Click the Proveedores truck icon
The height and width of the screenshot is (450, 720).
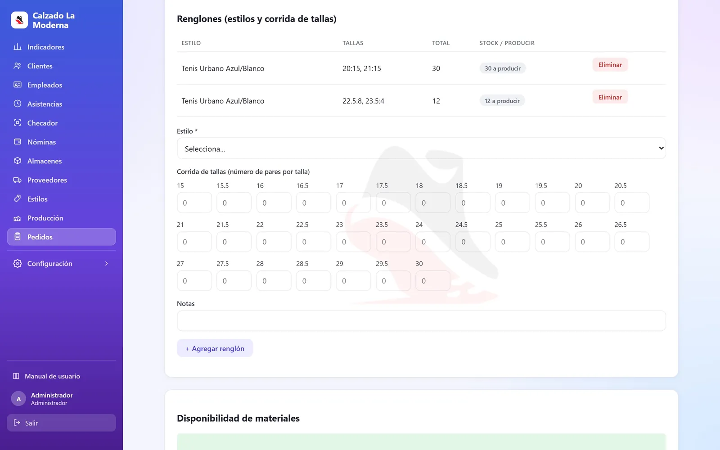click(18, 180)
